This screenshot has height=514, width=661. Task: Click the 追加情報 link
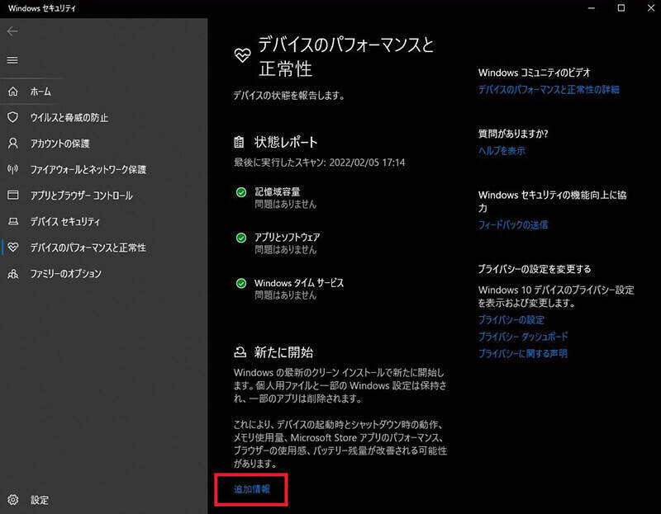[252, 489]
